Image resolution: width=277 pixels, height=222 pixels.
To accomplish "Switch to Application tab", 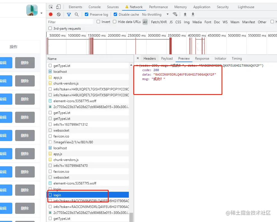I will coord(202,7).
